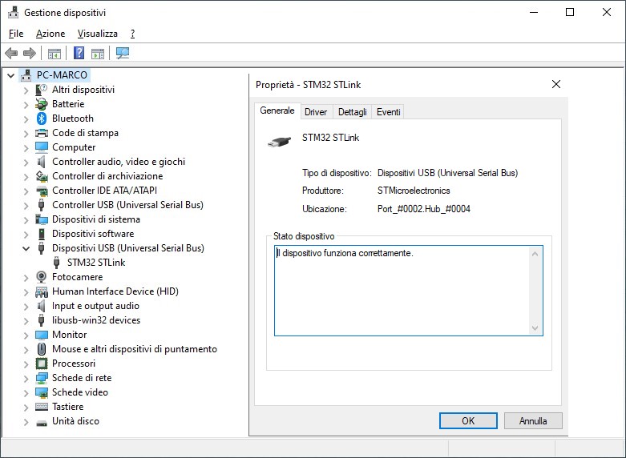Select the STM32 STLink tree entry label
The width and height of the screenshot is (626, 458).
96,263
